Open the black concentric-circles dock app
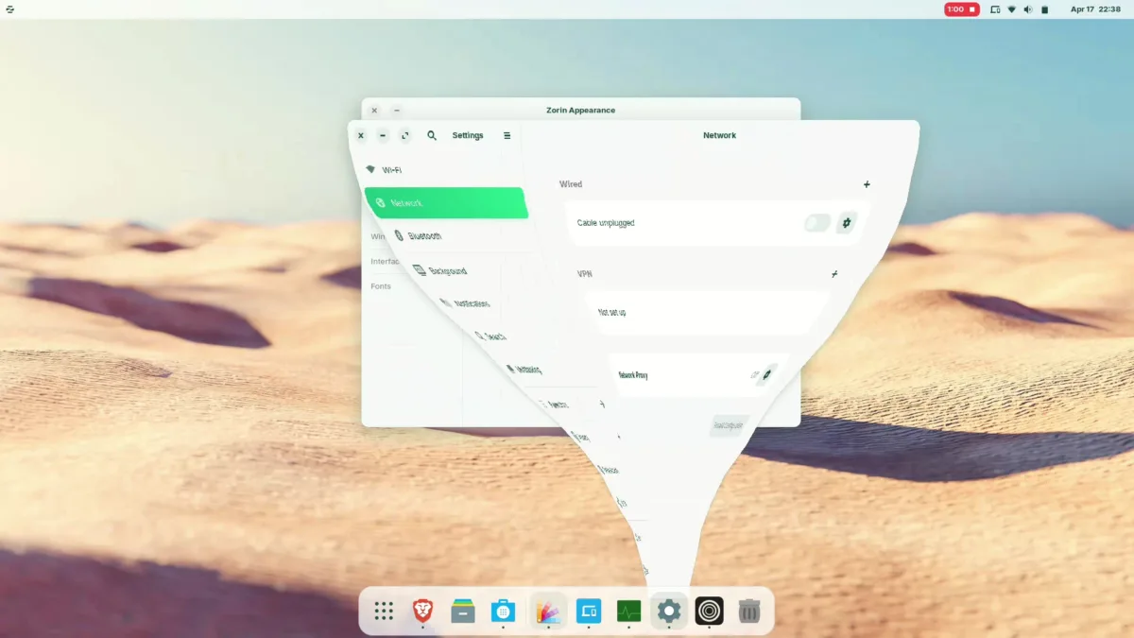The width and height of the screenshot is (1134, 638). coord(710,611)
